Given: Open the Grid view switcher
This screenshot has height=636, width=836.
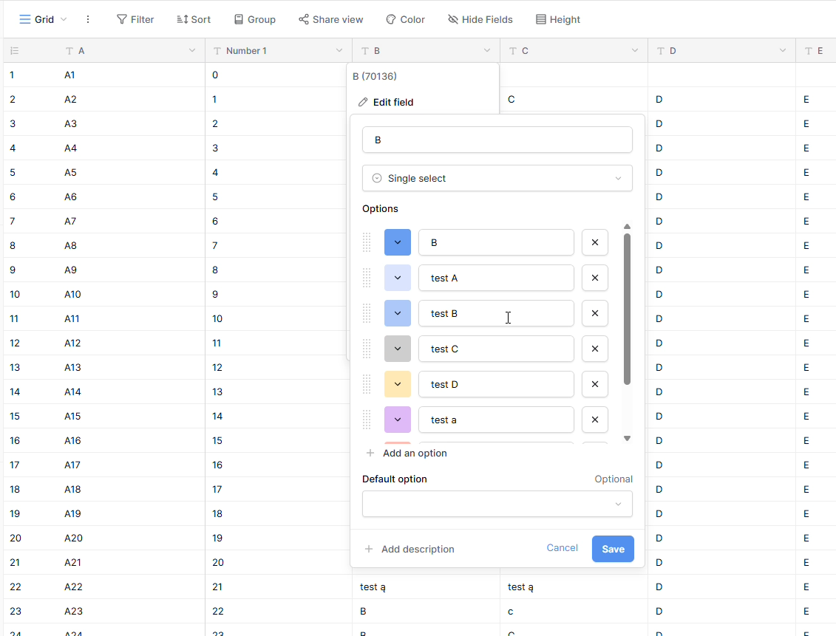Looking at the screenshot, I should pyautogui.click(x=43, y=20).
